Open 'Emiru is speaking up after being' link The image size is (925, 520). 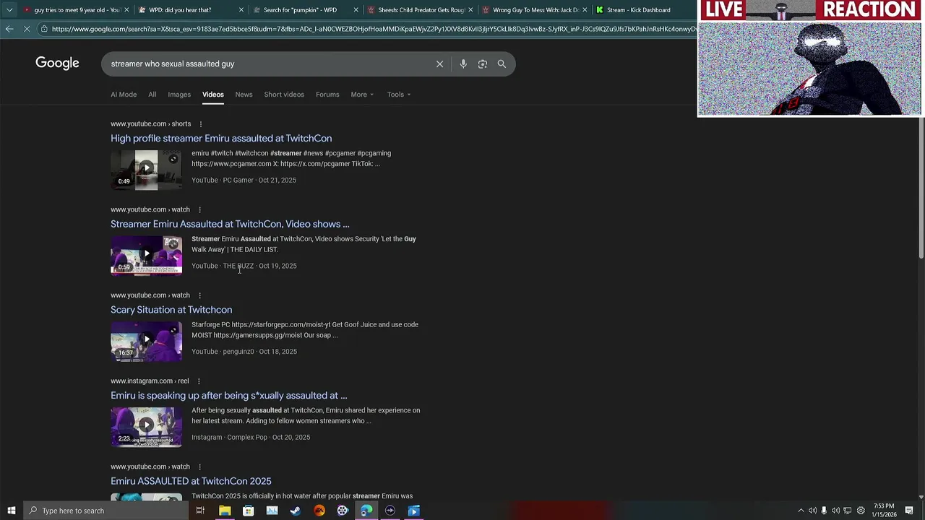point(228,396)
